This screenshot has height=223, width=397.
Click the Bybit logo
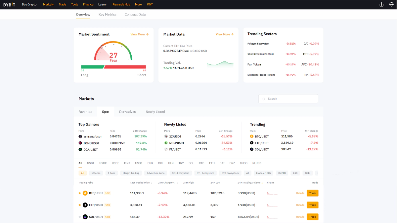[9, 5]
